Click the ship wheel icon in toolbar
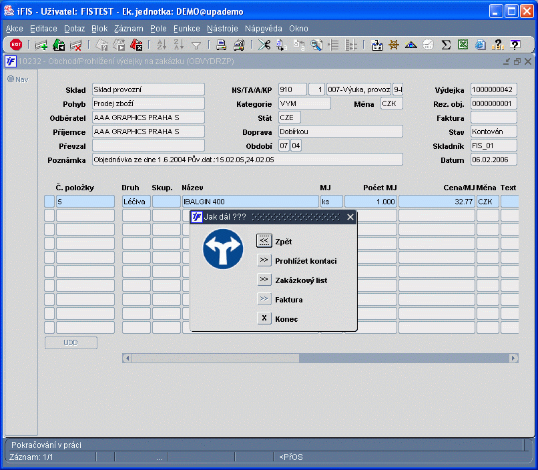The image size is (538, 470). tap(394, 45)
